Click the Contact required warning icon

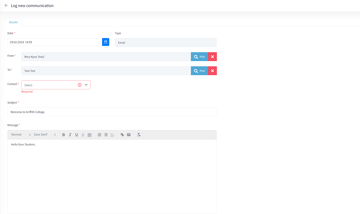click(x=80, y=85)
